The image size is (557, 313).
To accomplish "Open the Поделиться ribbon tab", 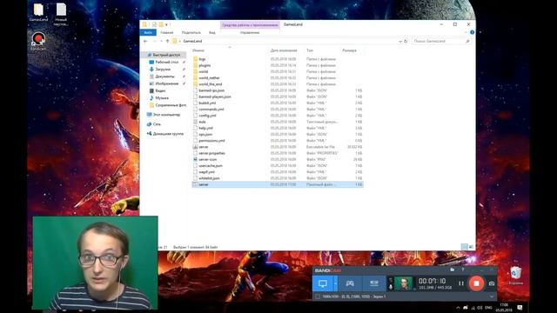I will pos(191,33).
